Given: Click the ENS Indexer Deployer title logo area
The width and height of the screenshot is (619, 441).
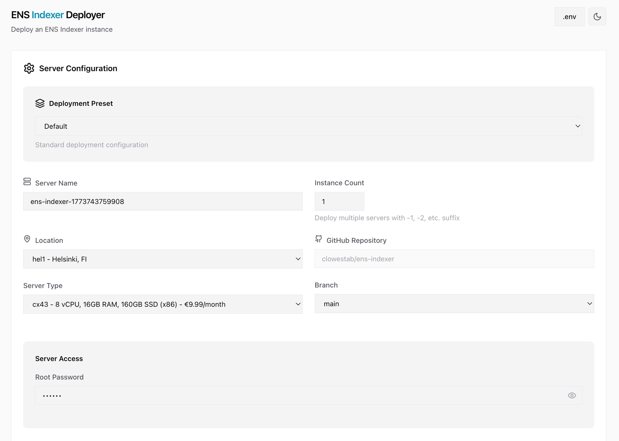Looking at the screenshot, I should click(x=58, y=15).
